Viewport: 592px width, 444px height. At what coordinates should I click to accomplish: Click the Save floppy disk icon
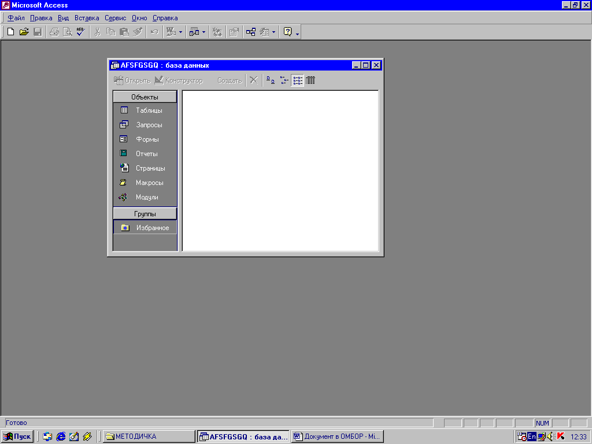coord(38,32)
